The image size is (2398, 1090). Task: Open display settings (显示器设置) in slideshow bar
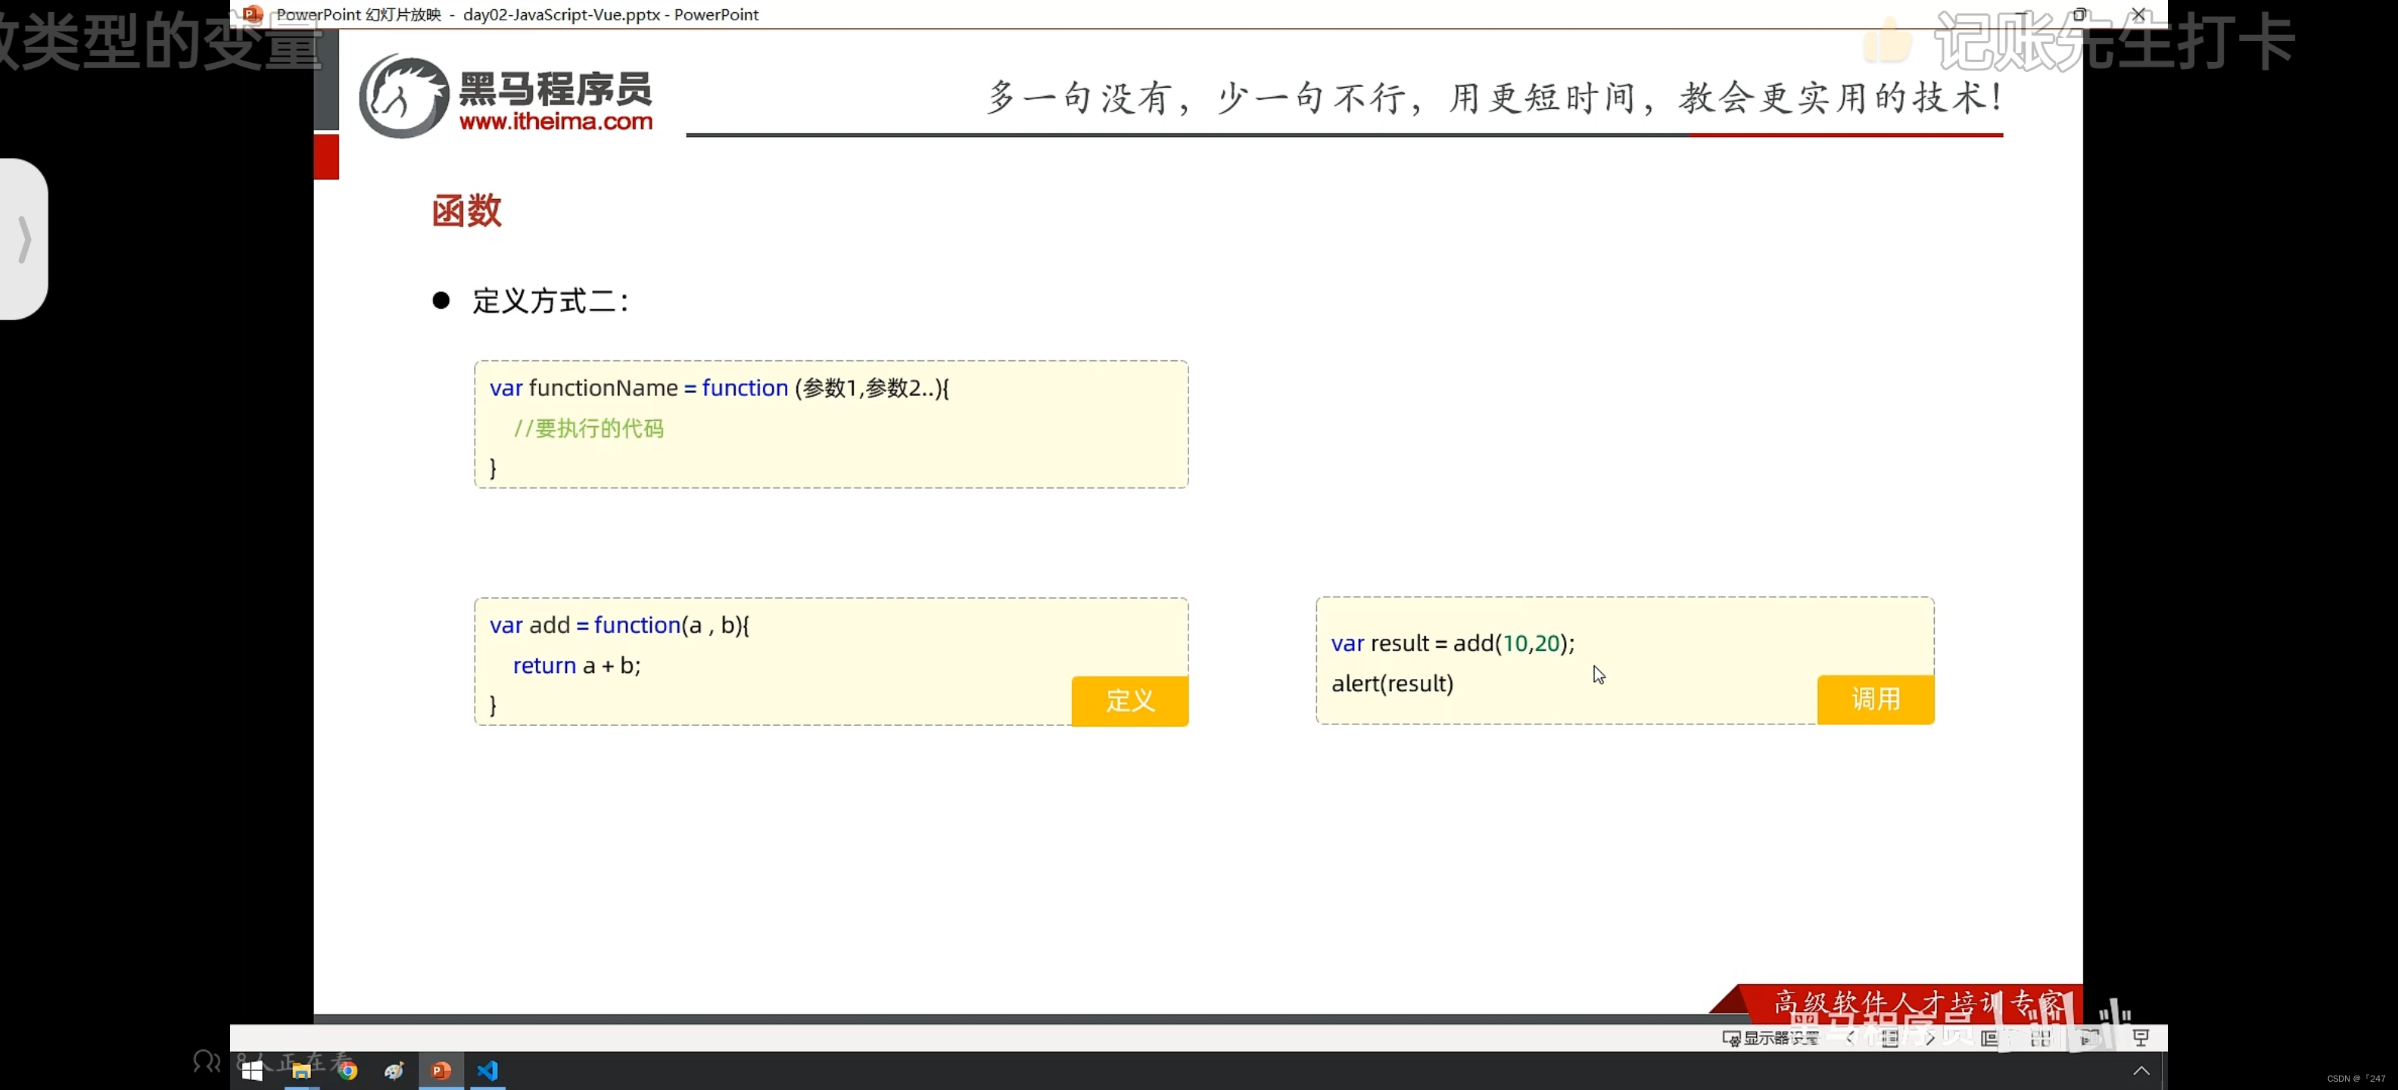click(1770, 1038)
